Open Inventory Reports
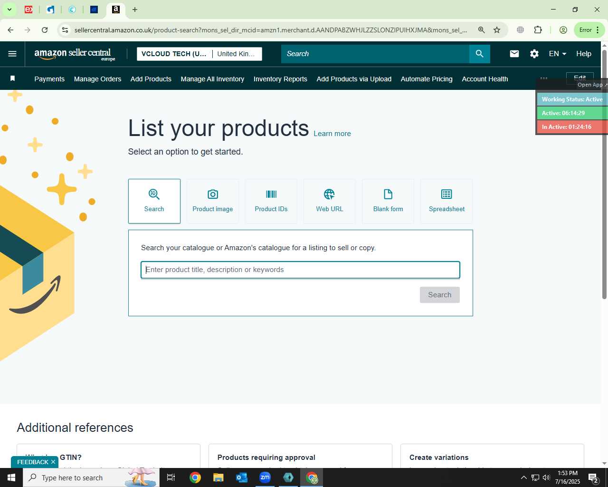Image resolution: width=608 pixels, height=487 pixels. (x=280, y=79)
